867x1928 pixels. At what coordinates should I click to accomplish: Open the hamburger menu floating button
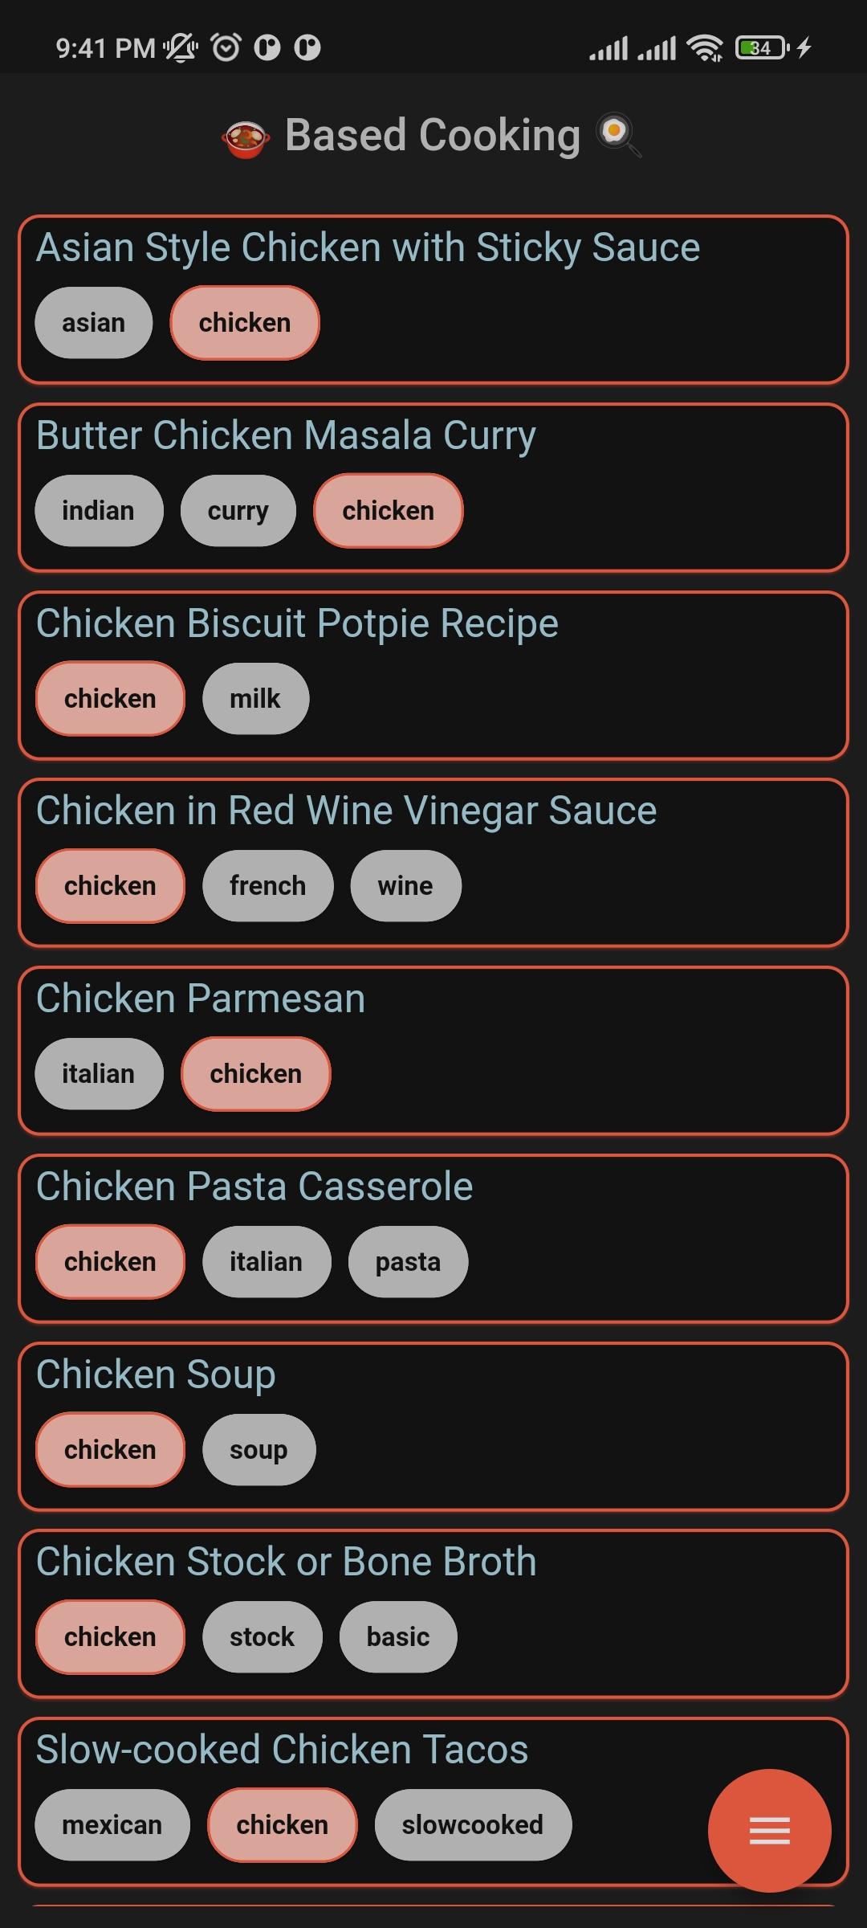(769, 1830)
